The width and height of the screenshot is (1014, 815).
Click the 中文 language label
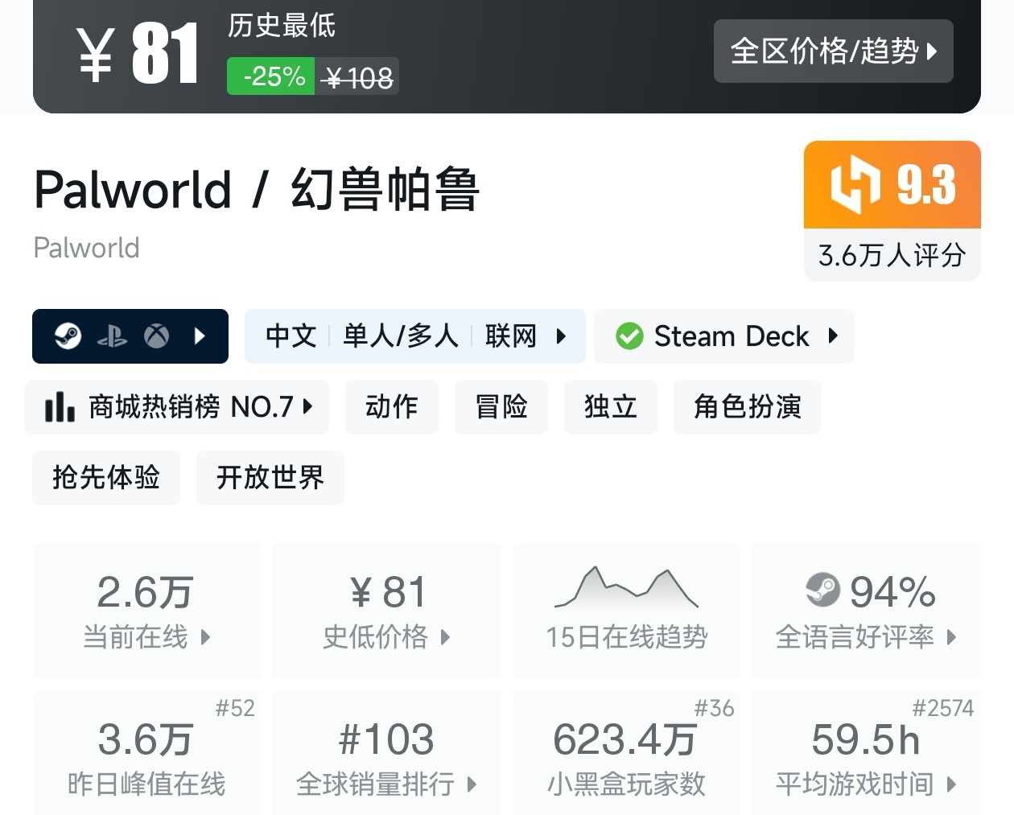[291, 335]
